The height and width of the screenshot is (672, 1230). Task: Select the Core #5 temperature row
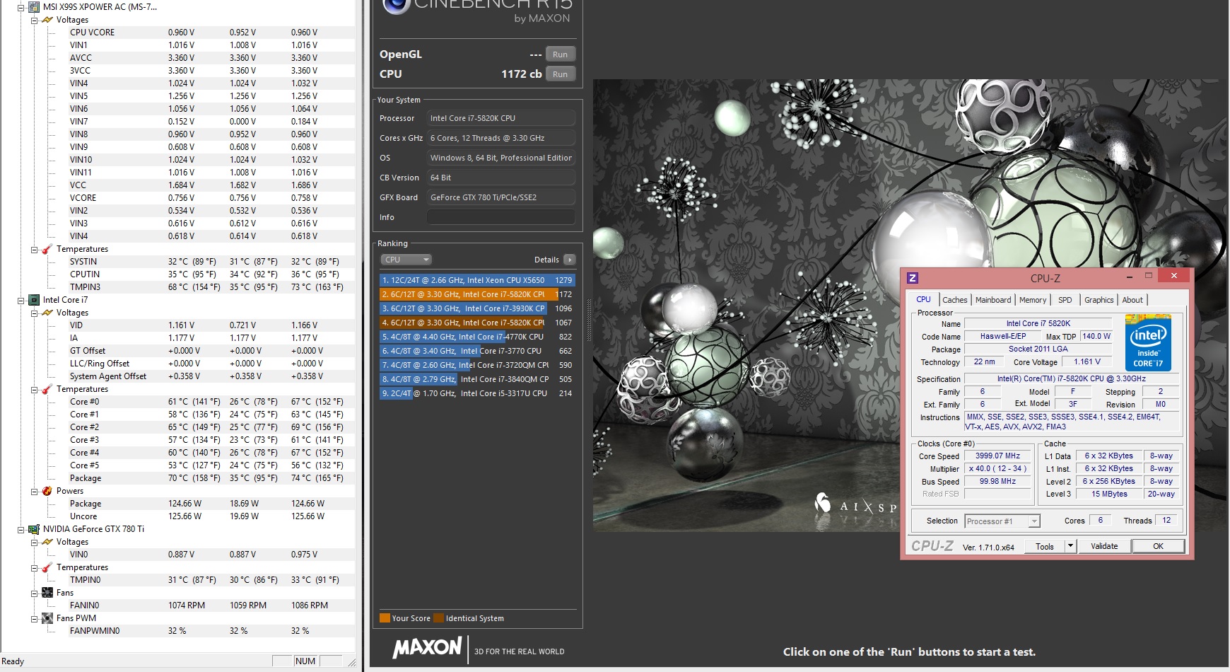pyautogui.click(x=211, y=465)
